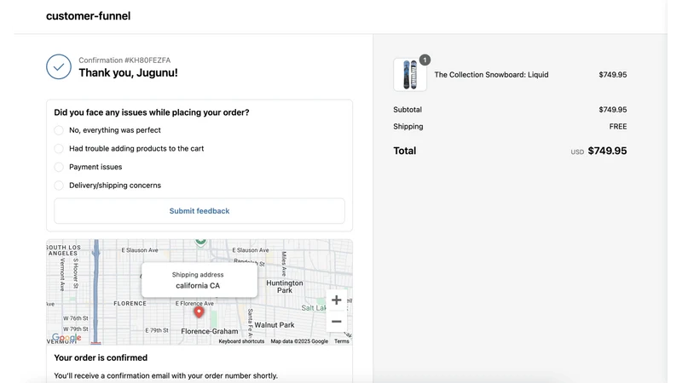Click the Subtotal label
This screenshot has width=682, height=383.
[407, 110]
